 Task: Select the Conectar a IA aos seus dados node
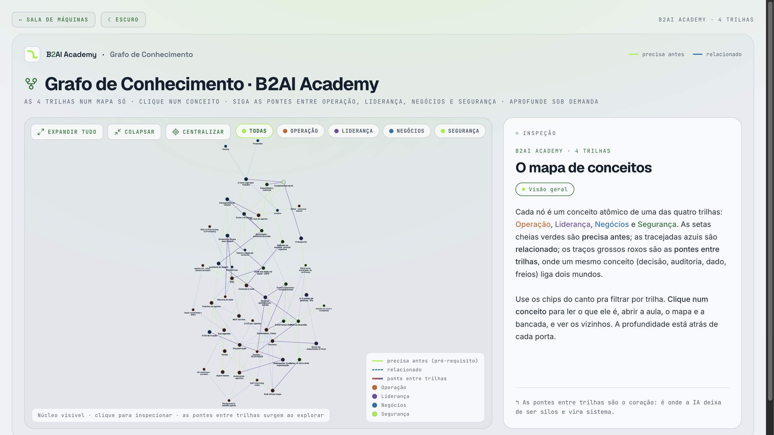(227, 236)
